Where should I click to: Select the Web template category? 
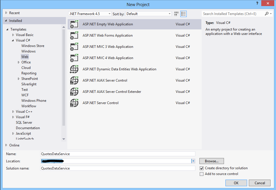tap(25, 57)
